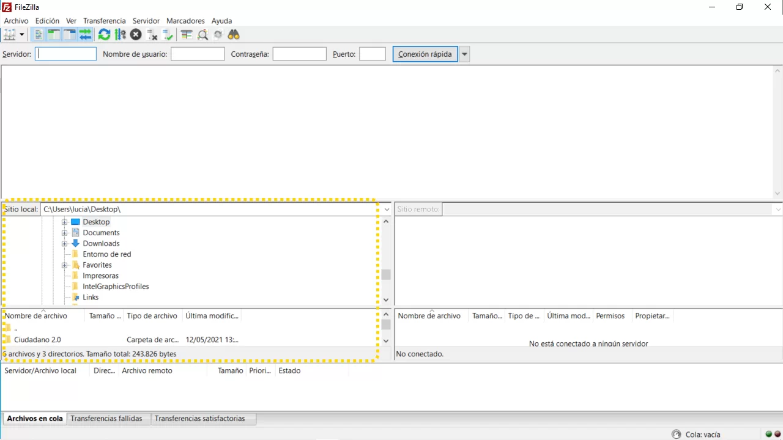
Task: Click the queue status icon next to 'Cola: vacía'
Action: [676, 435]
